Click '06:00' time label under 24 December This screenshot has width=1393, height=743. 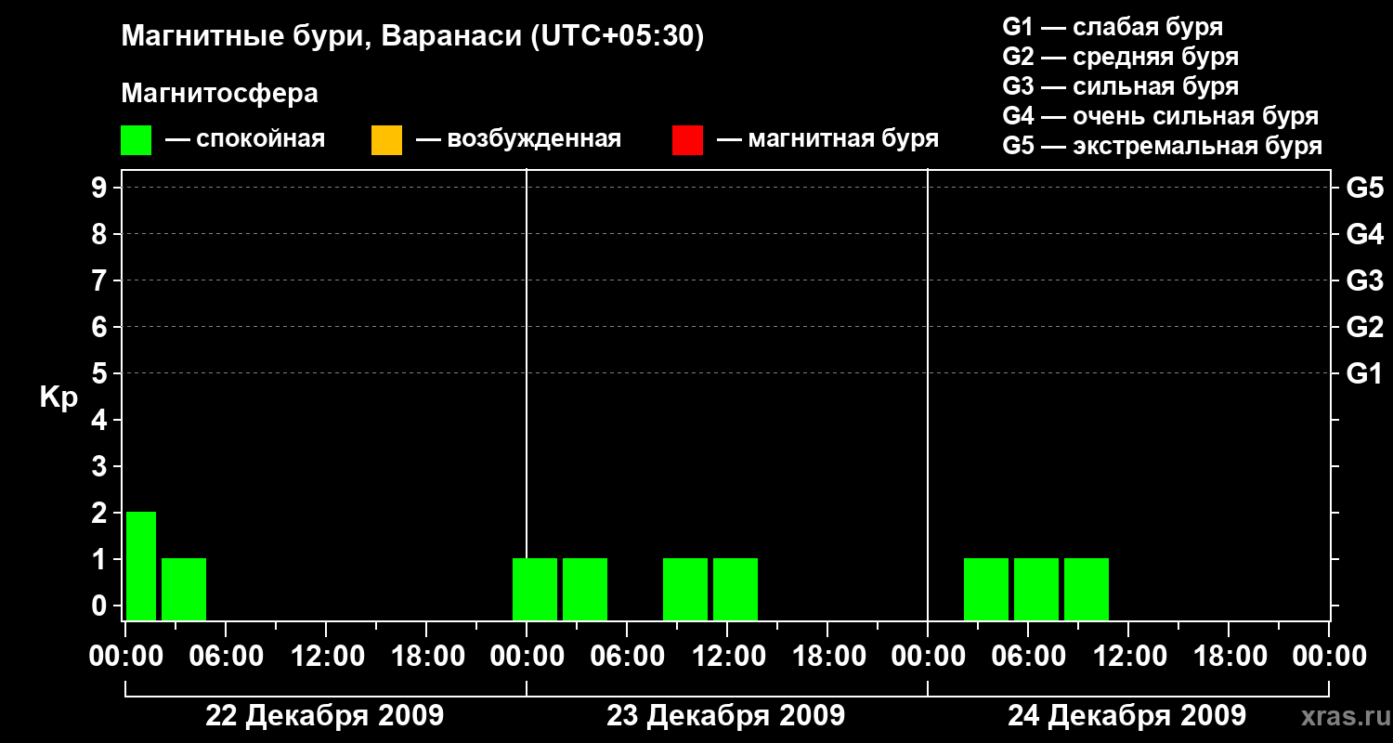(1028, 657)
